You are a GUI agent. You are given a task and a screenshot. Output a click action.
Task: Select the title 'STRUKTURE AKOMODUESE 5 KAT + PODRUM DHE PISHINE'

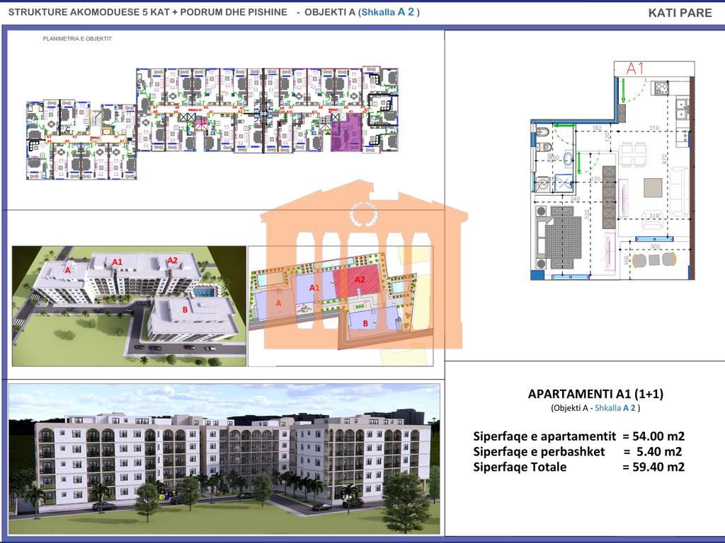(147, 13)
